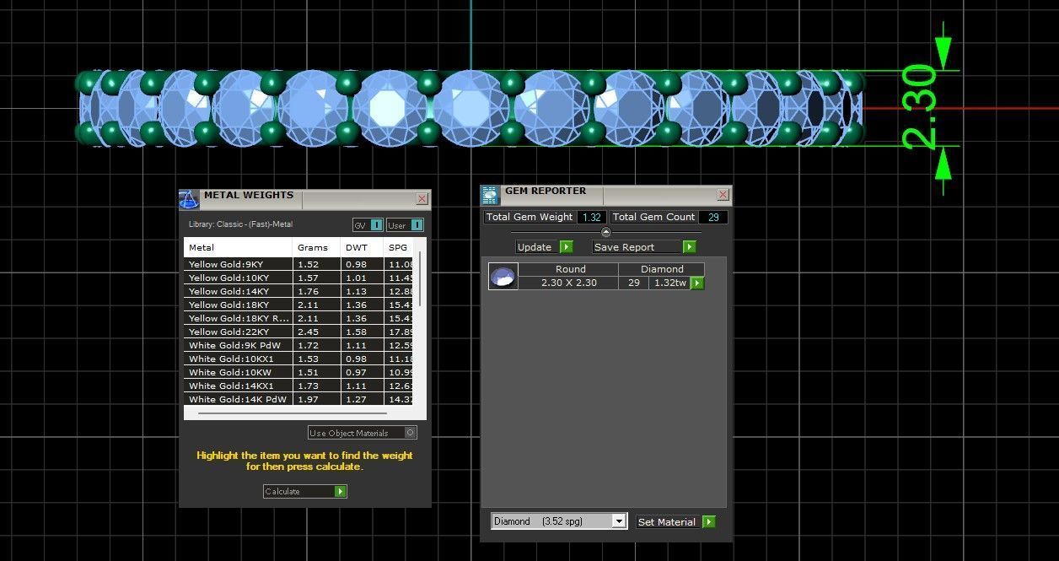Open the Diamond (3.52 spg) material dropdown
This screenshot has width=1059, height=561.
[x=560, y=521]
